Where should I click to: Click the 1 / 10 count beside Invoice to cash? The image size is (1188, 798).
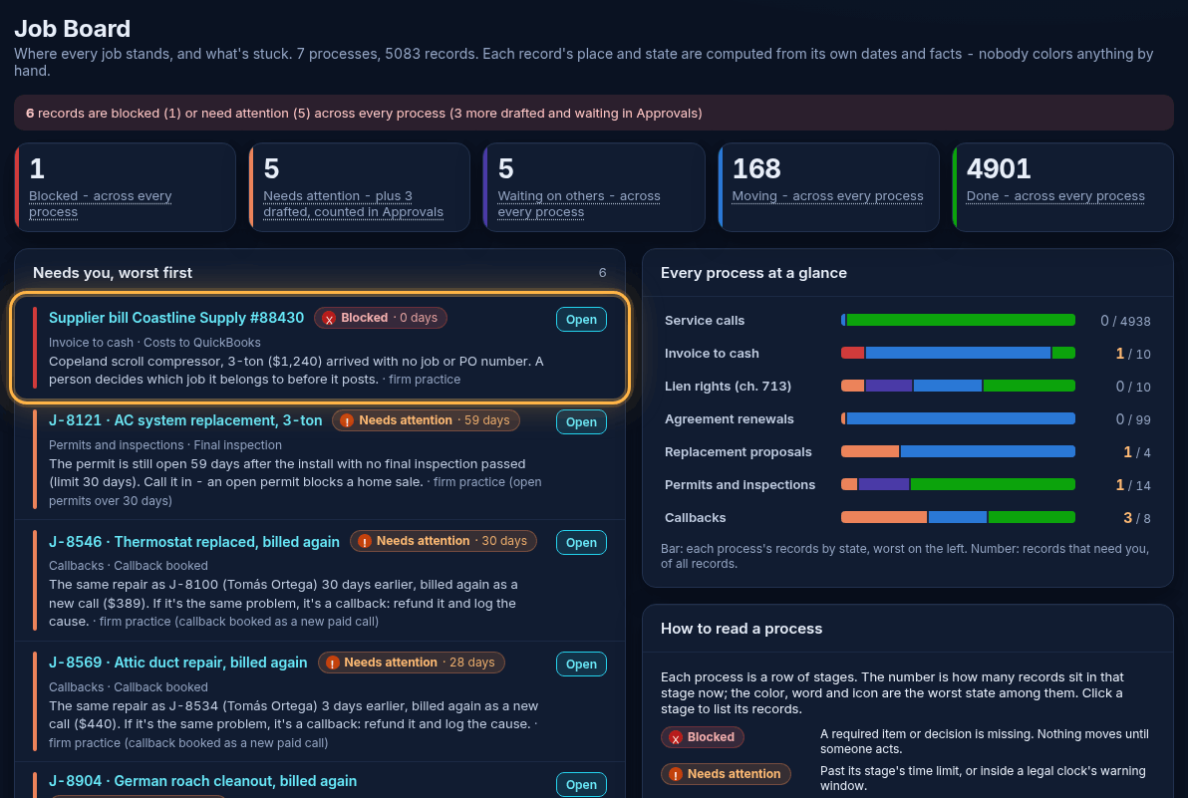click(x=1133, y=354)
